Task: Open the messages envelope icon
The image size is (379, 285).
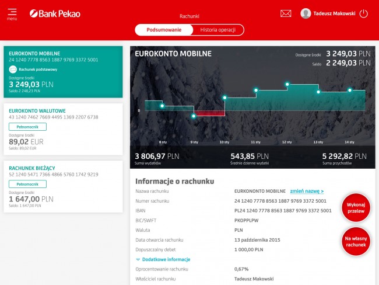Action: pyautogui.click(x=286, y=13)
